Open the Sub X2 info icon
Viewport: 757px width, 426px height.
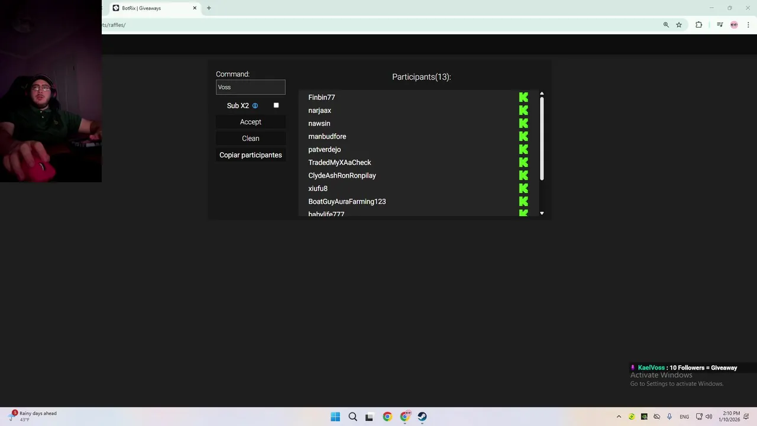point(255,106)
